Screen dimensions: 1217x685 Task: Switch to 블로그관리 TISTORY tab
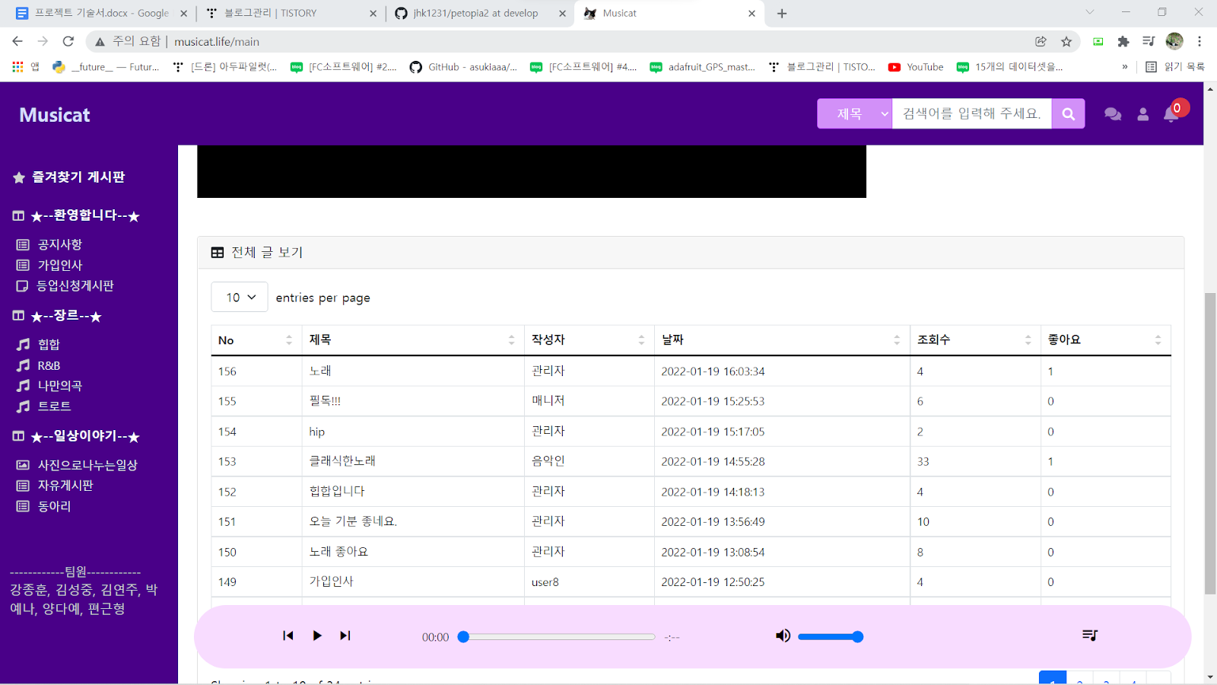pyautogui.click(x=291, y=13)
